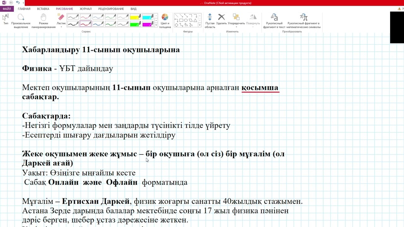
Task: Select the triangle shape
Action: pyautogui.click(x=195, y=20)
